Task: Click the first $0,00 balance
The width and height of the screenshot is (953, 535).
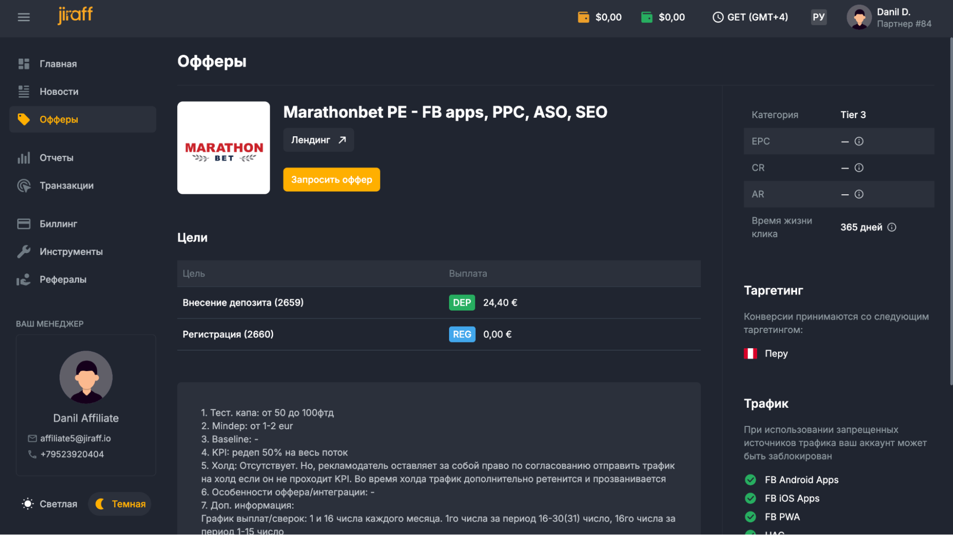Action: tap(609, 17)
